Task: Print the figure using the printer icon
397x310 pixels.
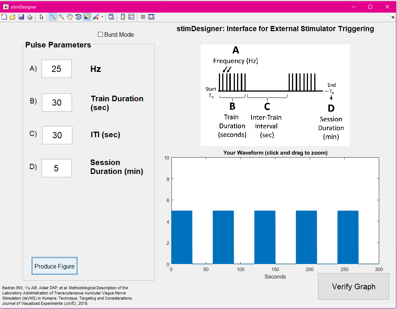Action: (x=29, y=17)
